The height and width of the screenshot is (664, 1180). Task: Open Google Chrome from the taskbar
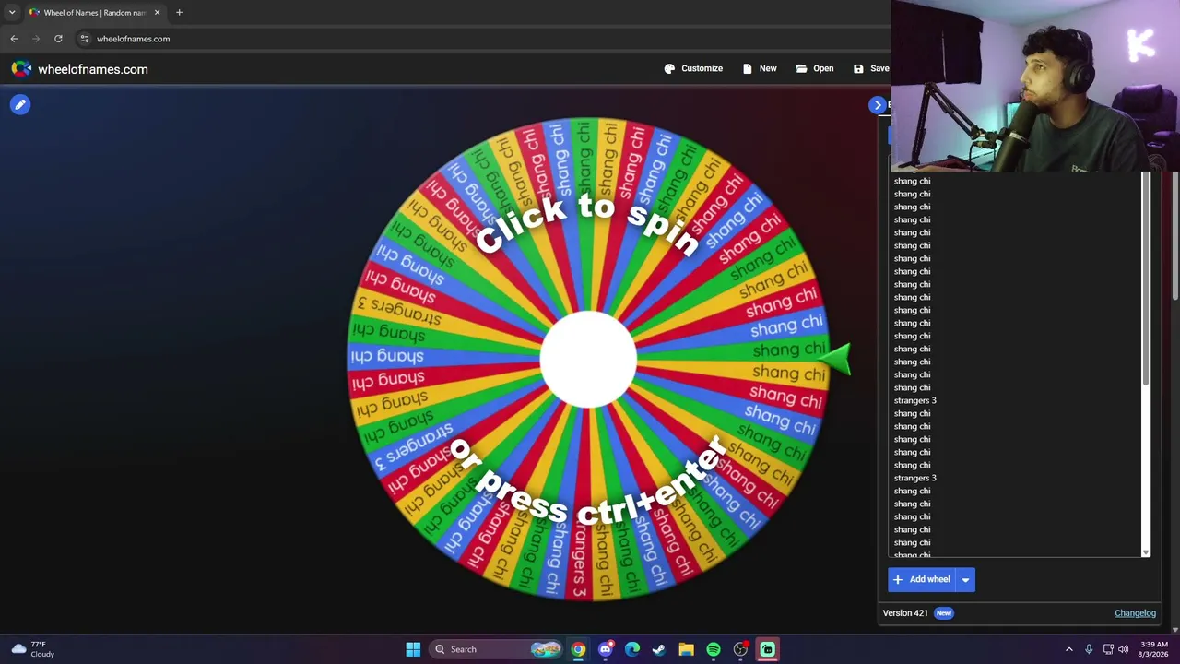tap(578, 649)
